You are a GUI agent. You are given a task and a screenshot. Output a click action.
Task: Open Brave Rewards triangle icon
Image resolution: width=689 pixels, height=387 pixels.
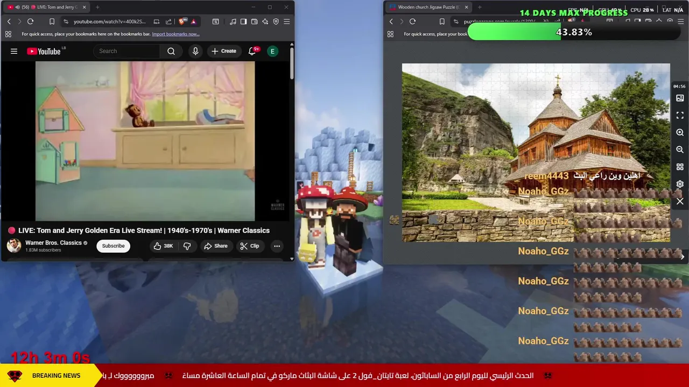pyautogui.click(x=193, y=21)
